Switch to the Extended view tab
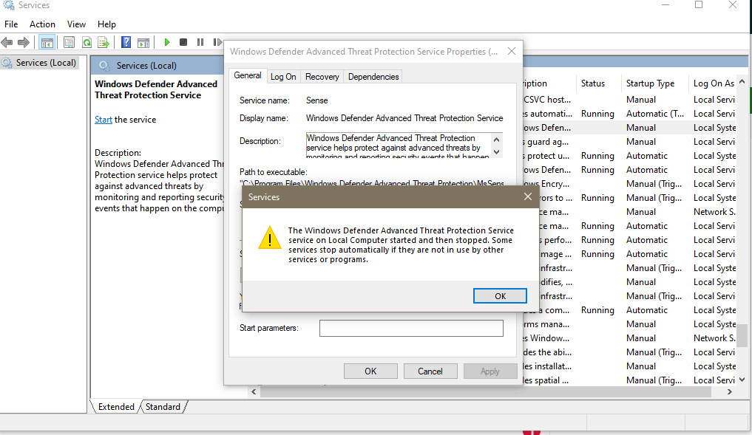Screen dimensions: 752x435 pos(116,407)
